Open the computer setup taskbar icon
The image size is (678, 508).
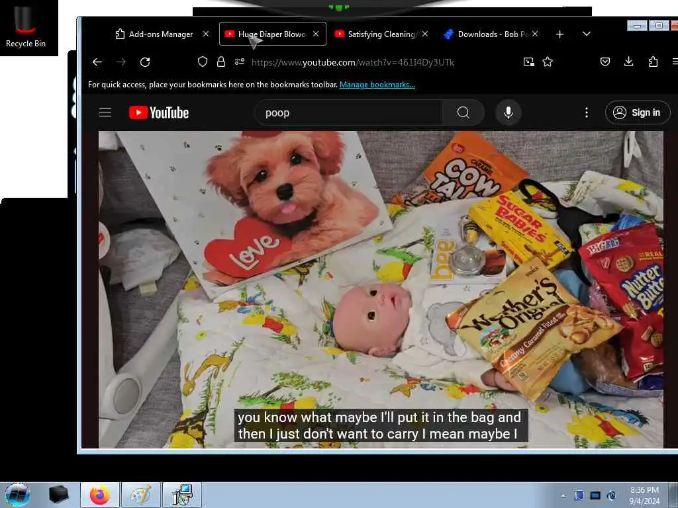pyautogui.click(x=182, y=495)
